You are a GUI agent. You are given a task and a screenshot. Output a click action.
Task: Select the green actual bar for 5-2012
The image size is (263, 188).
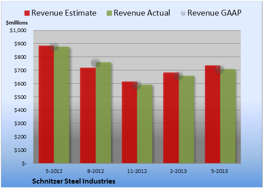point(62,105)
